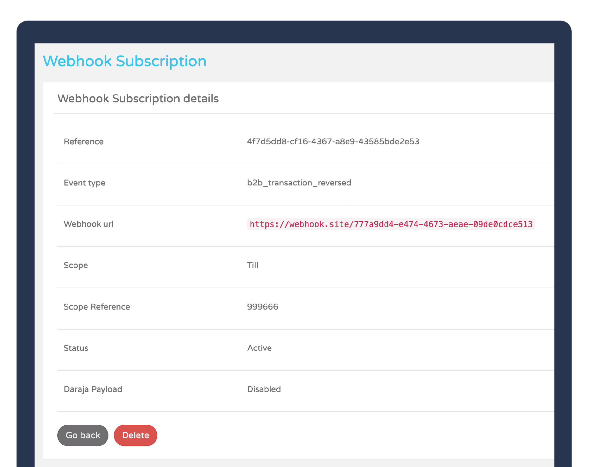Select the Scope Reference number 999666
The height and width of the screenshot is (467, 589).
(262, 307)
